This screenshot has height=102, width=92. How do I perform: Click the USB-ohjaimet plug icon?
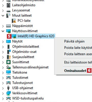[8, 88]
